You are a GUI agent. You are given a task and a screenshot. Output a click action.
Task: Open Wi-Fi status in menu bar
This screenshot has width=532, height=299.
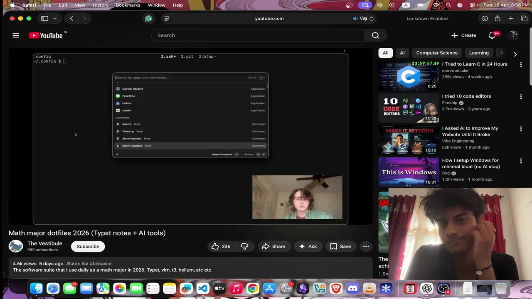tap(436, 5)
